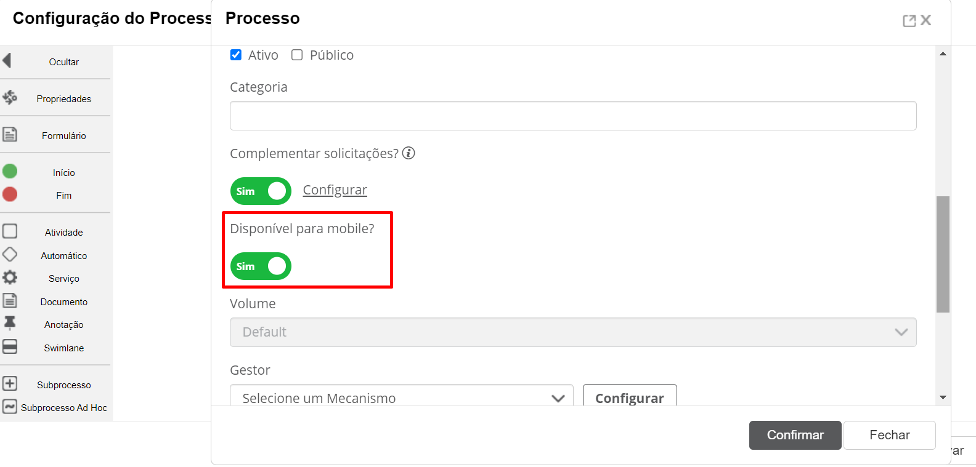Viewport: 976px width, 467px height.
Task: Disable the Disponível para mobile switch
Action: pyautogui.click(x=261, y=266)
